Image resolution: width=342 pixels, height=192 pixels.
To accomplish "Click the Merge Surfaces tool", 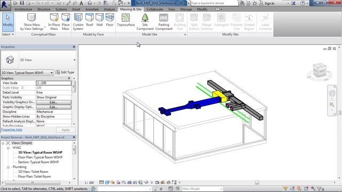I will click(207, 22).
